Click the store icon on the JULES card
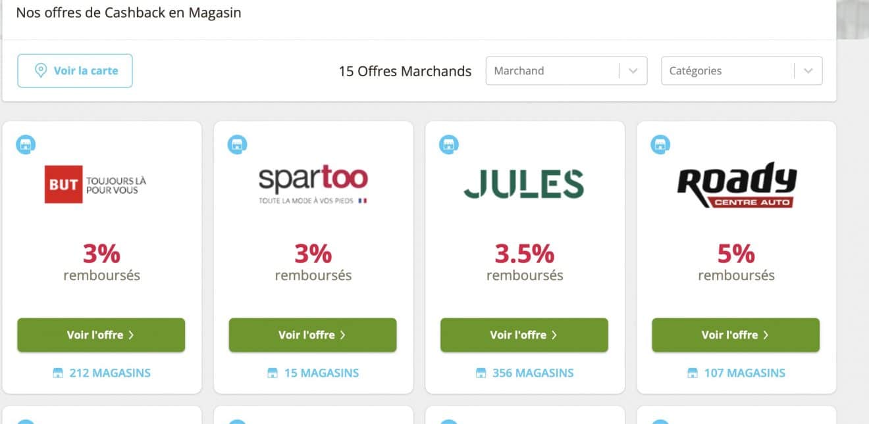869x424 pixels. click(x=448, y=145)
